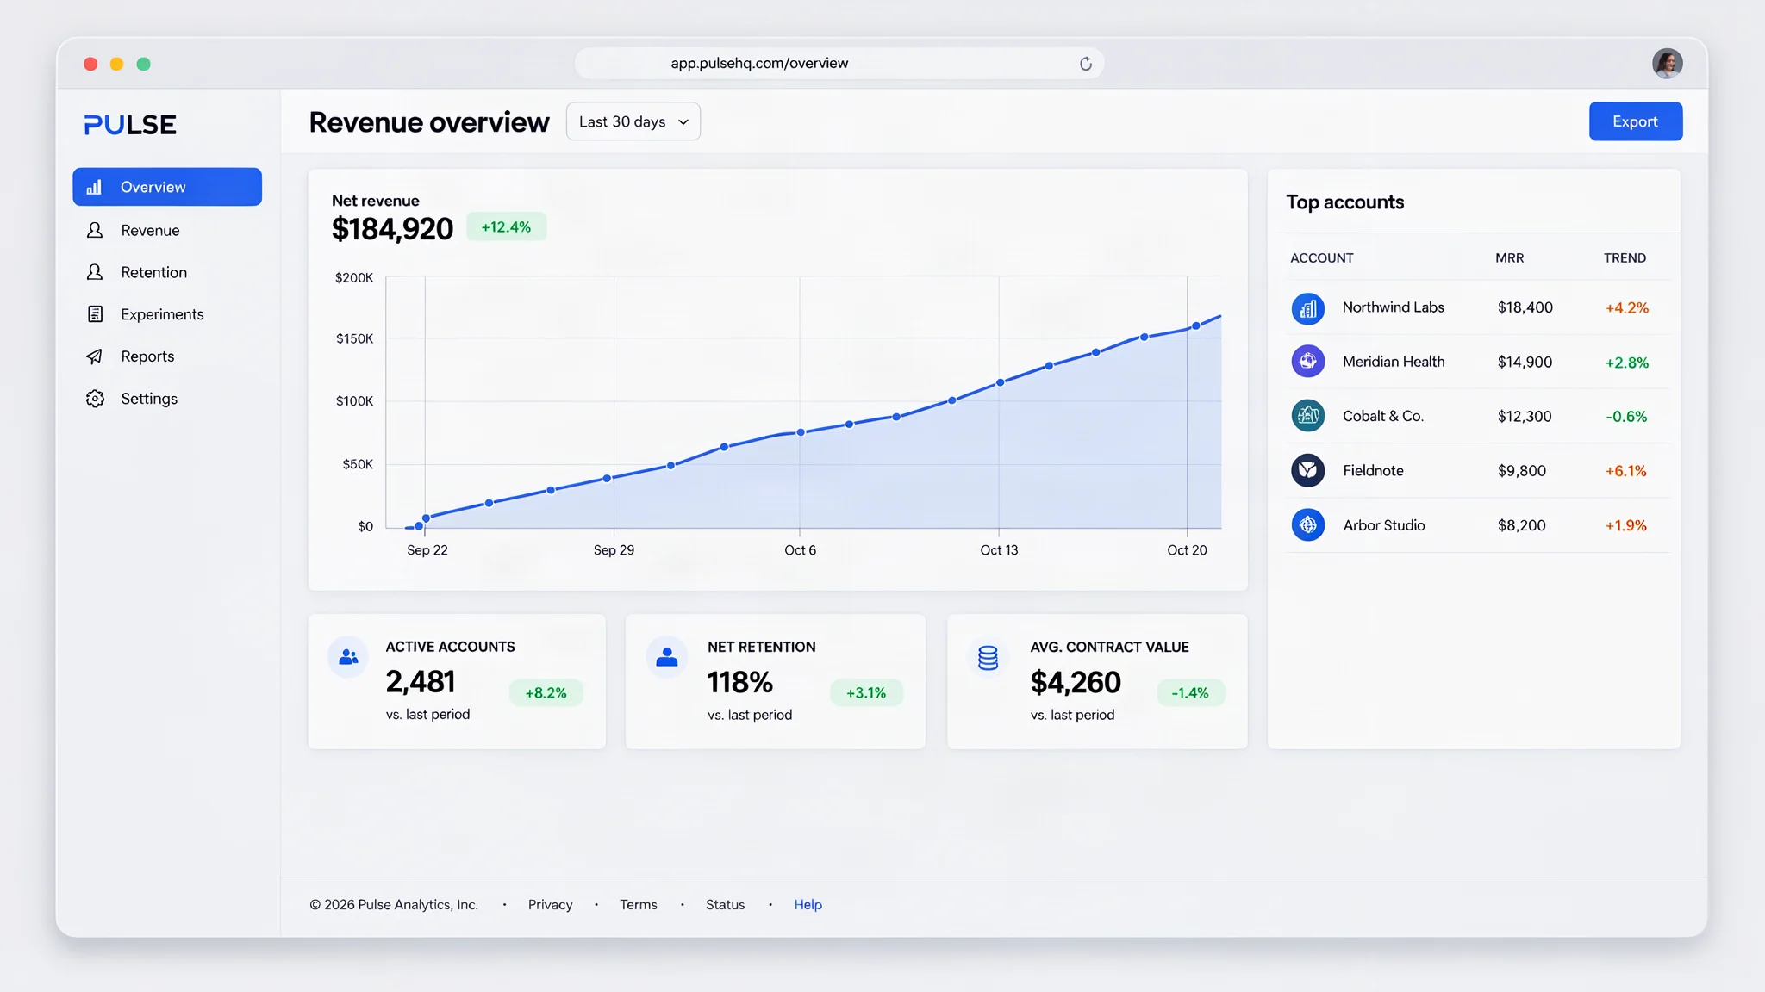This screenshot has width=1765, height=992.
Task: Click the +8.2% active accounts badge
Action: pyautogui.click(x=546, y=693)
